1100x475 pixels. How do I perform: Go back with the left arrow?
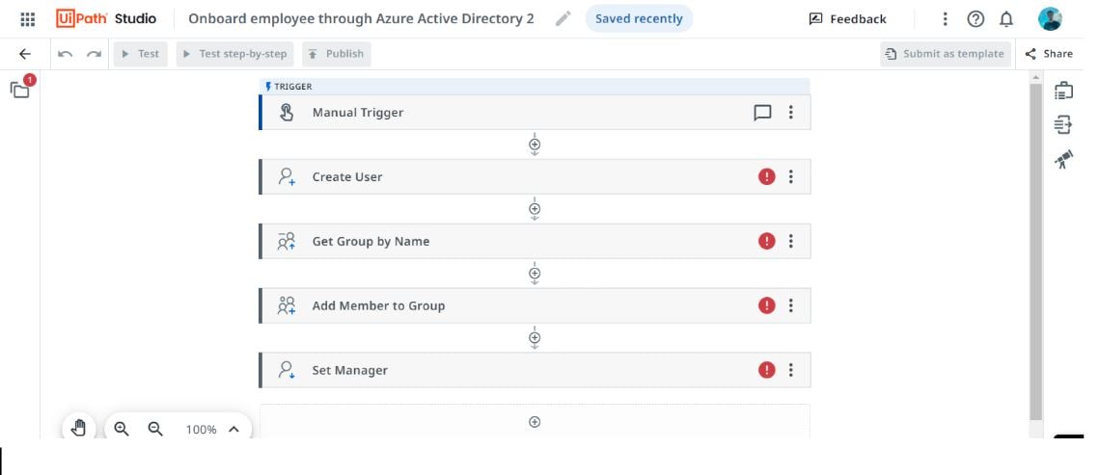coord(25,54)
